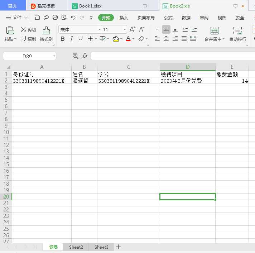Undo the last action
This screenshot has height=253, width=255.
click(73, 18)
